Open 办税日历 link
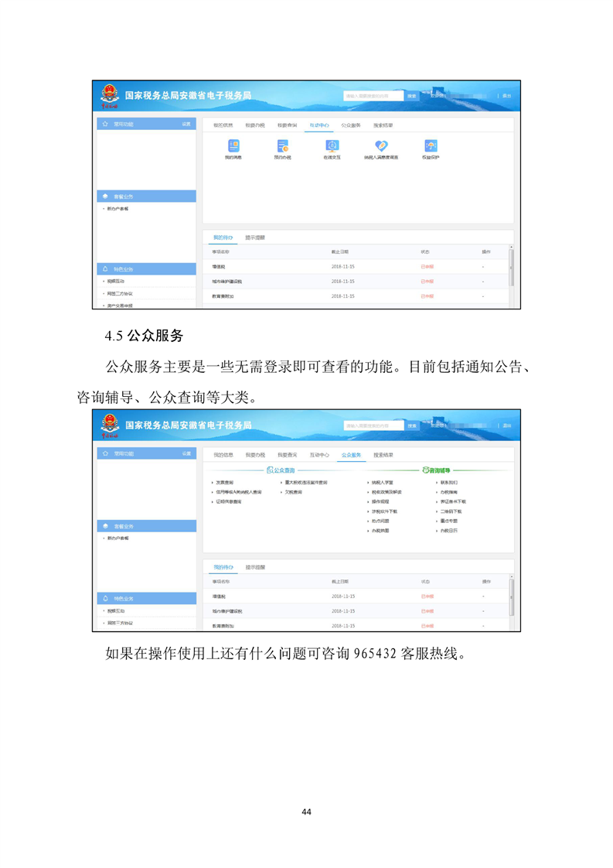 tap(448, 531)
